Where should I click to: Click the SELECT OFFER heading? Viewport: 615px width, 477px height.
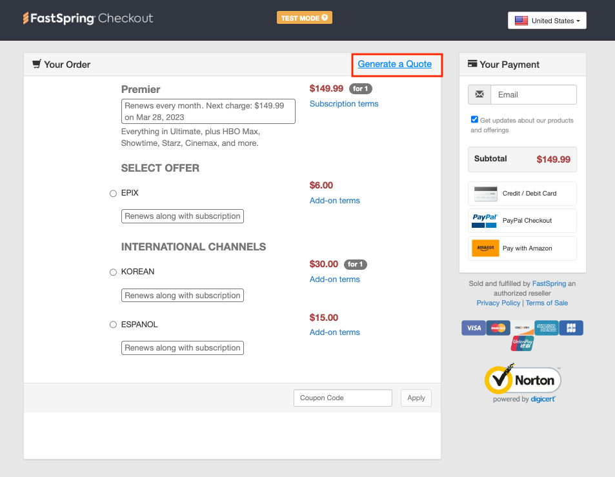(x=160, y=168)
